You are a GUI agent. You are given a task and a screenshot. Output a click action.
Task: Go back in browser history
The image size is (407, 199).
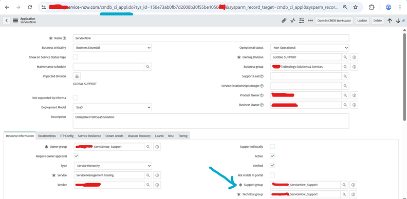(7, 7)
